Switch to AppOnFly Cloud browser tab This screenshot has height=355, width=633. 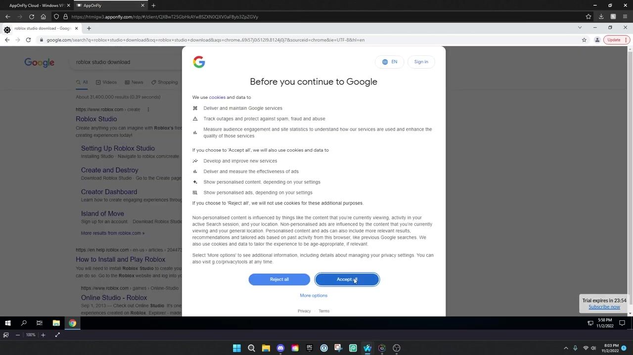(x=37, y=5)
